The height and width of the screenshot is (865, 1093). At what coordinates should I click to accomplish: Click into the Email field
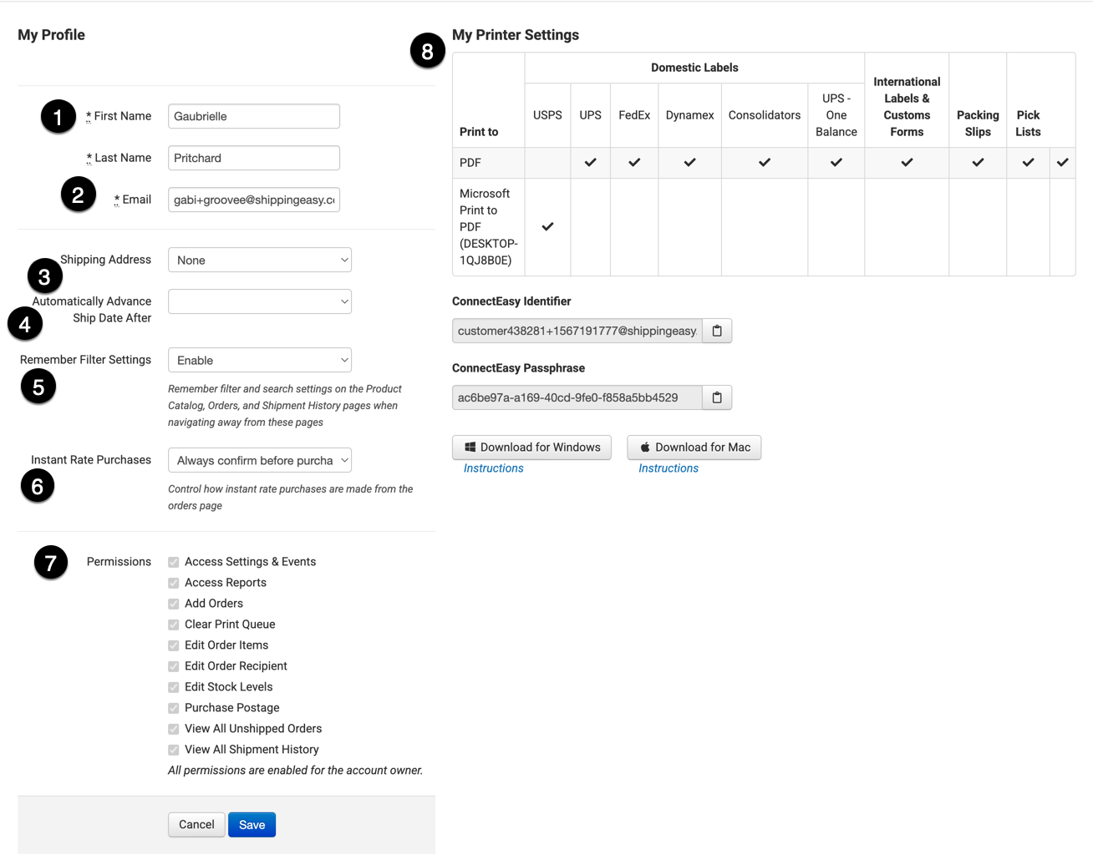click(x=254, y=200)
